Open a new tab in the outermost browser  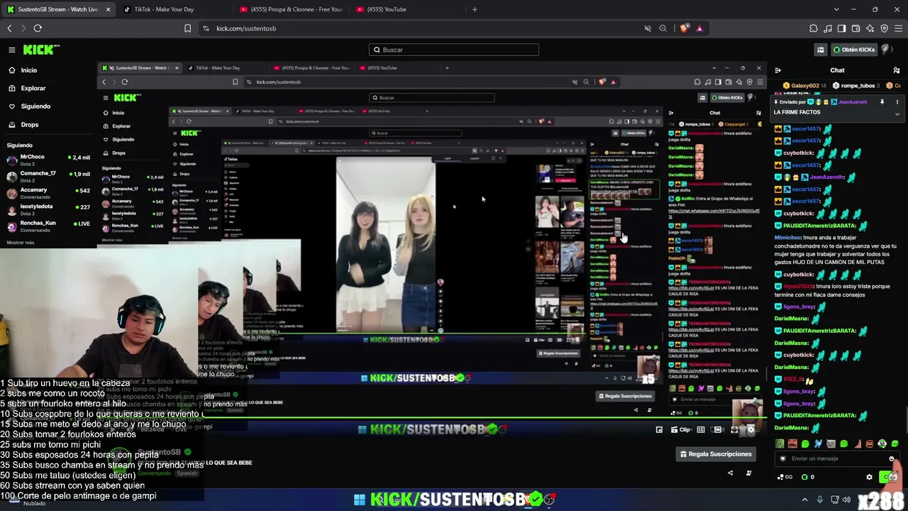point(475,9)
